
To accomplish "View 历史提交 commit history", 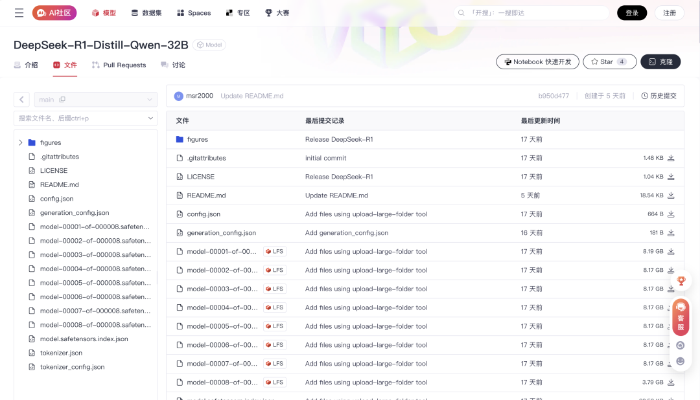I will pyautogui.click(x=659, y=96).
